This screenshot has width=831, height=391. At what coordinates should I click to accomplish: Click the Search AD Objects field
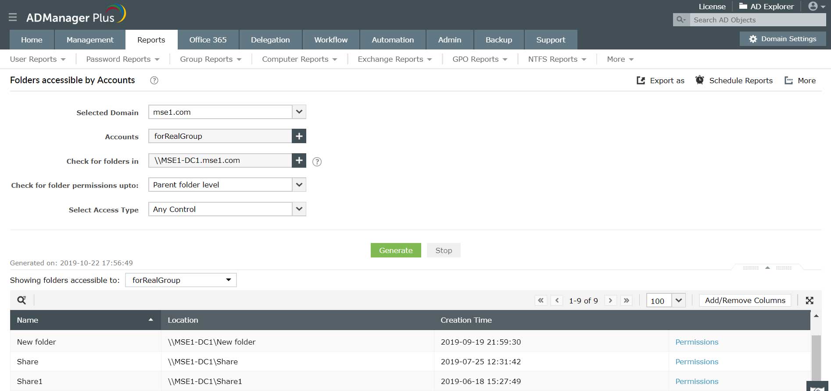click(758, 20)
